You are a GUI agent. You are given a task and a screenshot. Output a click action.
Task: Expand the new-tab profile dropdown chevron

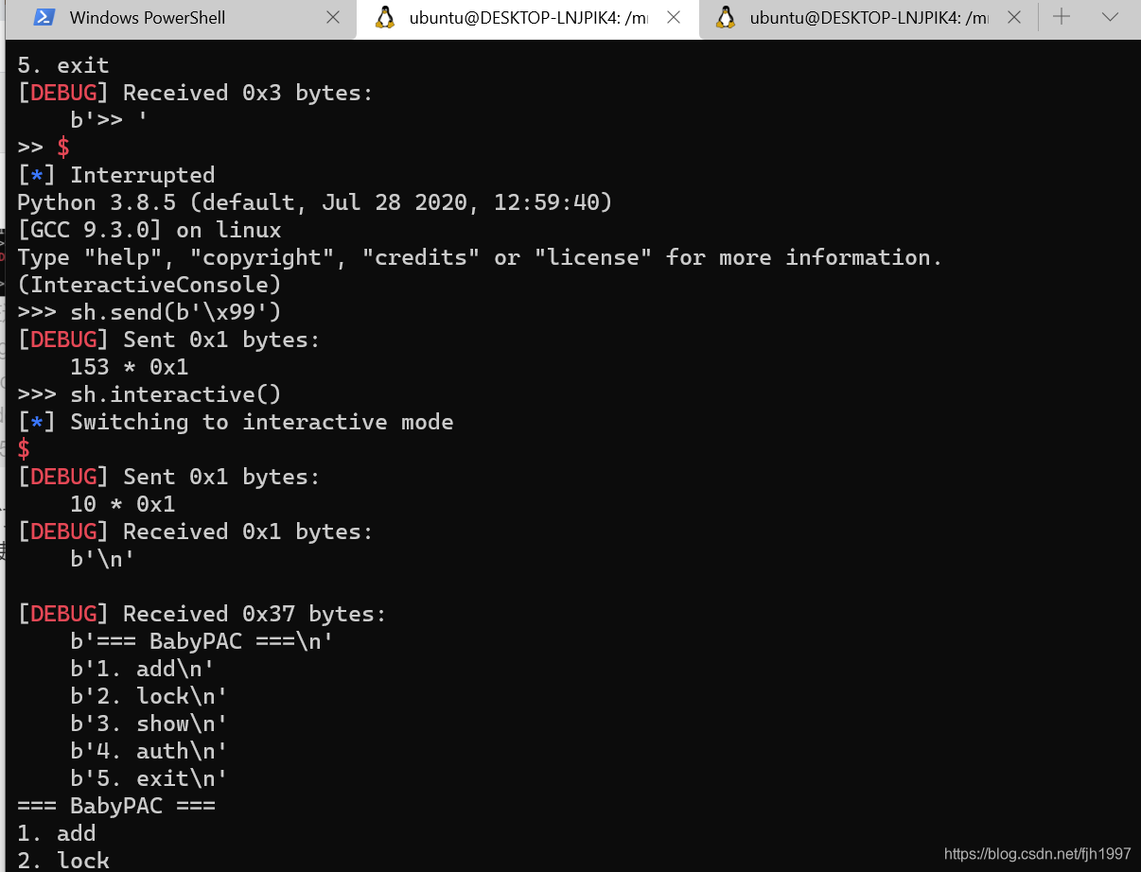click(x=1111, y=17)
